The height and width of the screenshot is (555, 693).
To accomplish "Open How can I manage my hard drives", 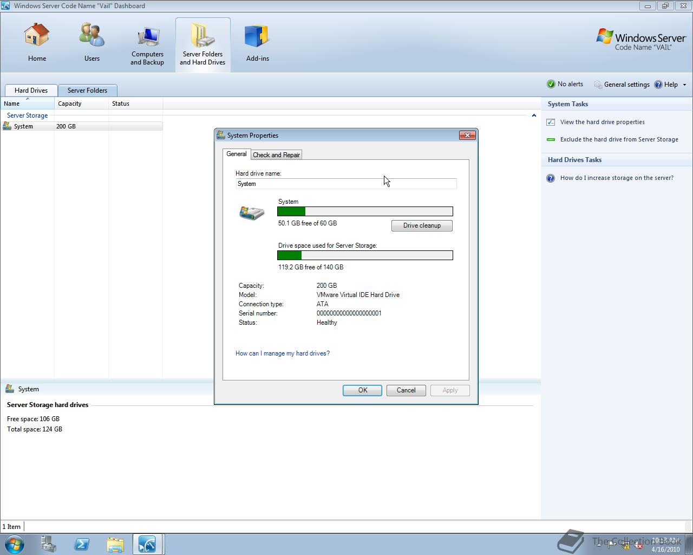I will point(282,353).
